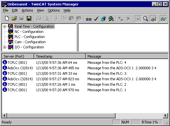
Task: Toggle the glasses online view icon
Action: coord(163,18)
